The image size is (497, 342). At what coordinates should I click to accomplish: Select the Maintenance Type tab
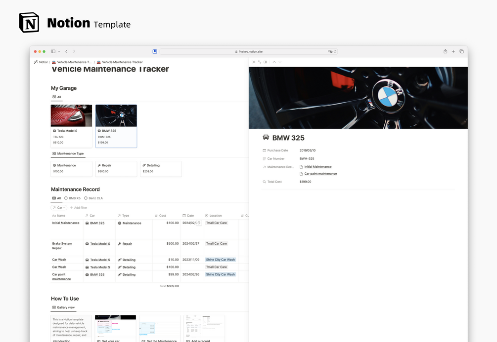coord(68,153)
